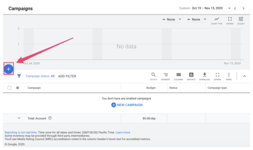Click the blue plus new campaign button
This screenshot has width=253, height=150.
click(x=9, y=69)
